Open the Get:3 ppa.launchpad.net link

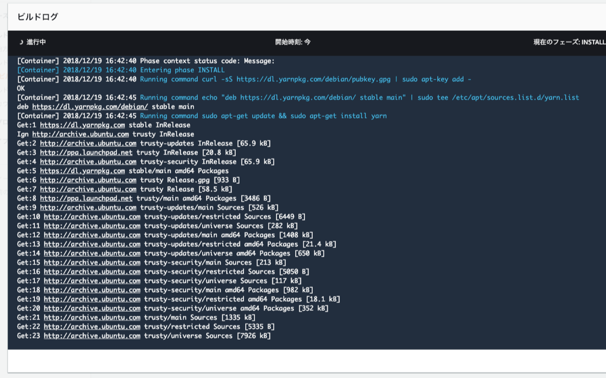(86, 153)
